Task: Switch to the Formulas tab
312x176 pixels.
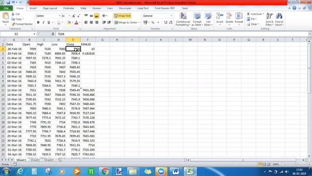Action: click(69, 8)
